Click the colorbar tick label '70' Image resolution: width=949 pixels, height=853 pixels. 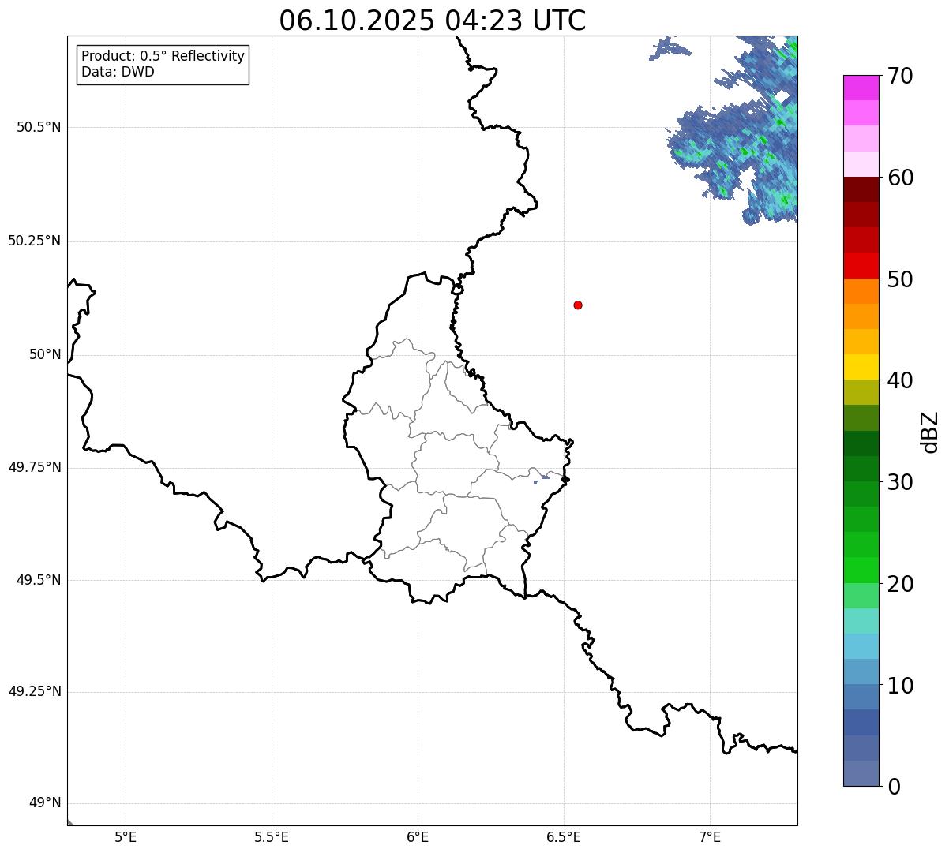901,76
